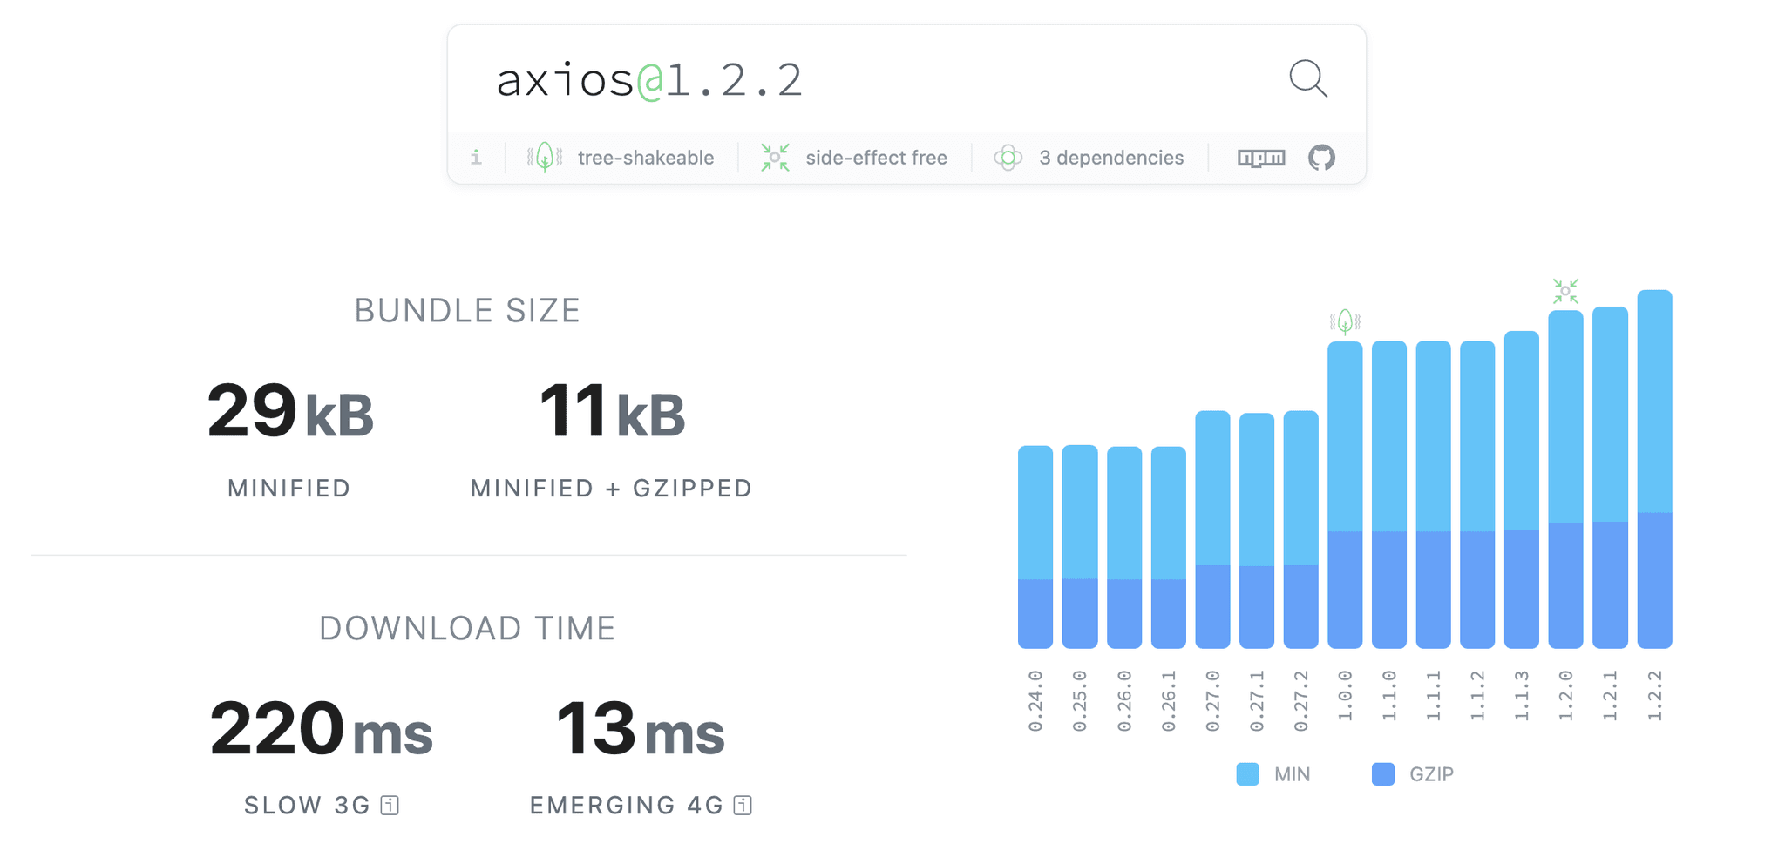This screenshot has height=864, width=1785.
Task: Click the GZIP legend color swatch
Action: coord(1382,774)
